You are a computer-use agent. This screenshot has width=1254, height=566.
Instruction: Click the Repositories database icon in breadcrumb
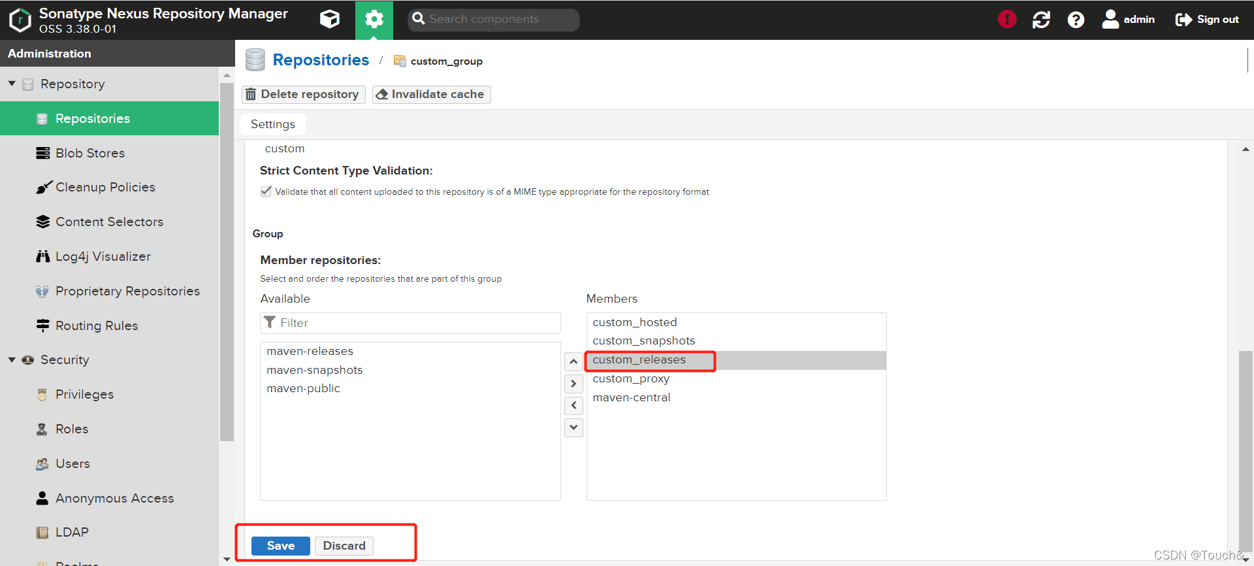(255, 59)
